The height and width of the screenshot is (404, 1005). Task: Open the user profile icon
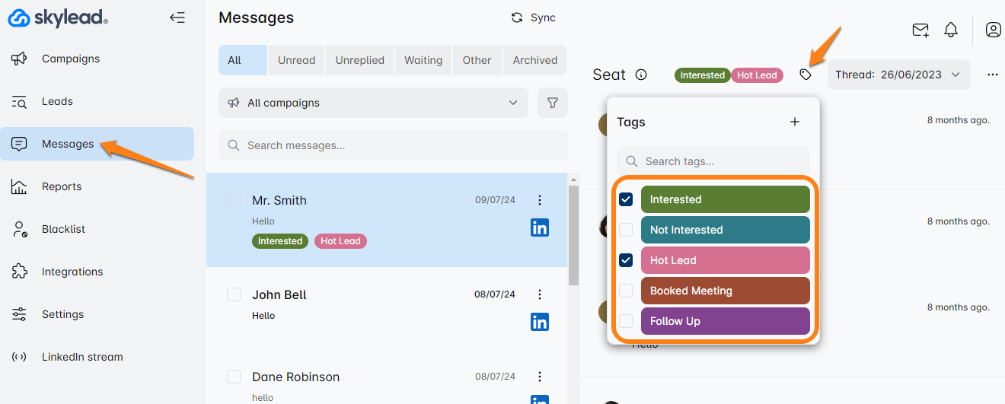point(993,30)
